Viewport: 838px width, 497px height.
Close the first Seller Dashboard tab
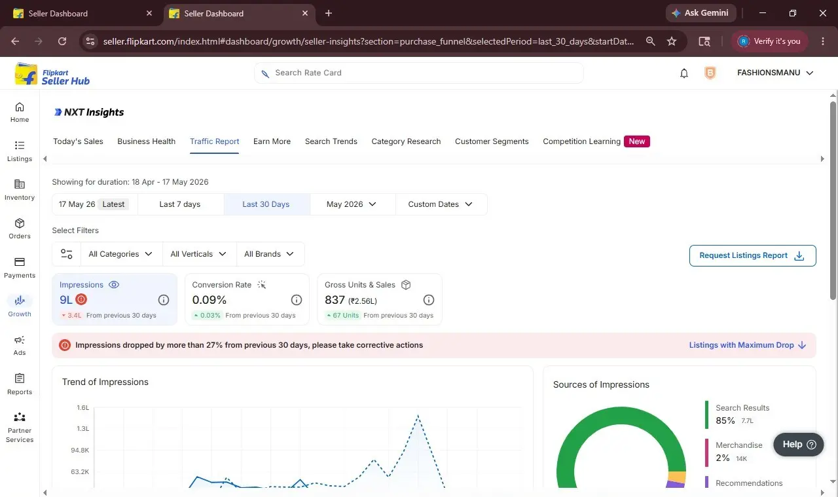[149, 13]
